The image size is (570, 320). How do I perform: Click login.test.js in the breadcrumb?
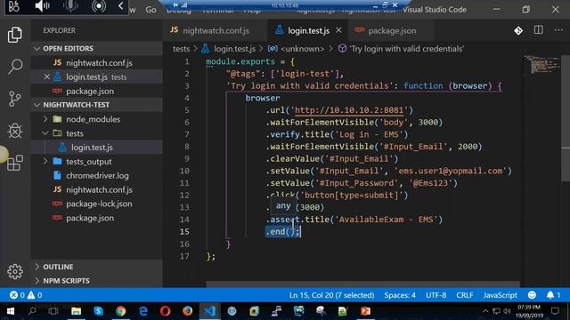(x=234, y=49)
